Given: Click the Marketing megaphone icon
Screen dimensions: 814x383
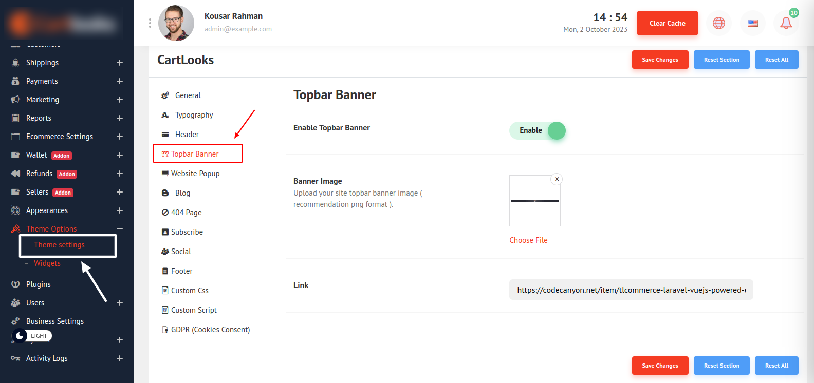Looking at the screenshot, I should pos(15,100).
